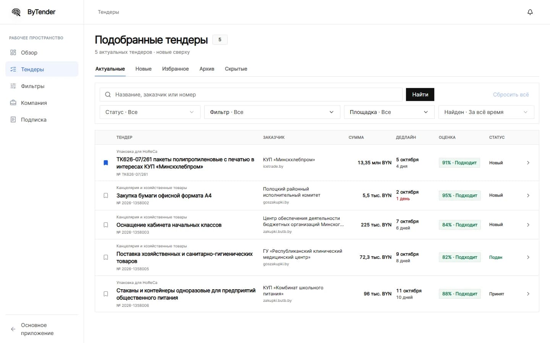Image resolution: width=550 pixels, height=343 pixels.
Task: Click the Подан status text
Action: click(496, 257)
